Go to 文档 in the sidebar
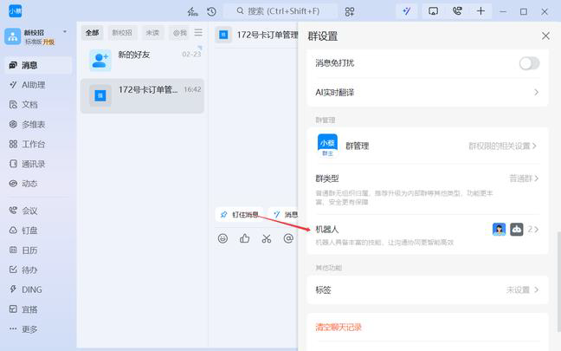The height and width of the screenshot is (351, 561). [x=38, y=105]
